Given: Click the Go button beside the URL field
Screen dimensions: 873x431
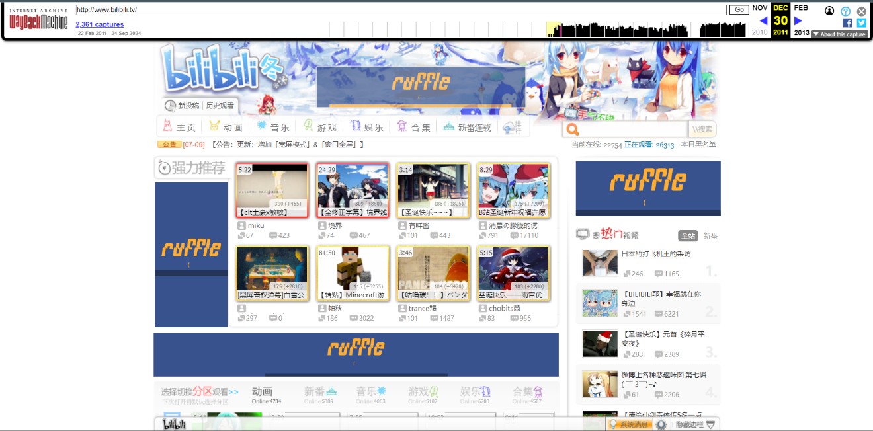Looking at the screenshot, I should [x=739, y=10].
